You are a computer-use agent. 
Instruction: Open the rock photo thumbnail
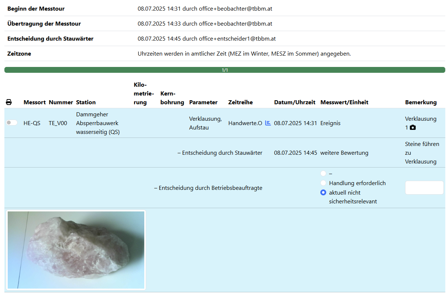pyautogui.click(x=76, y=250)
